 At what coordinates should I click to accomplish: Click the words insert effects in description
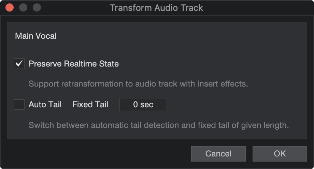pos(223,84)
